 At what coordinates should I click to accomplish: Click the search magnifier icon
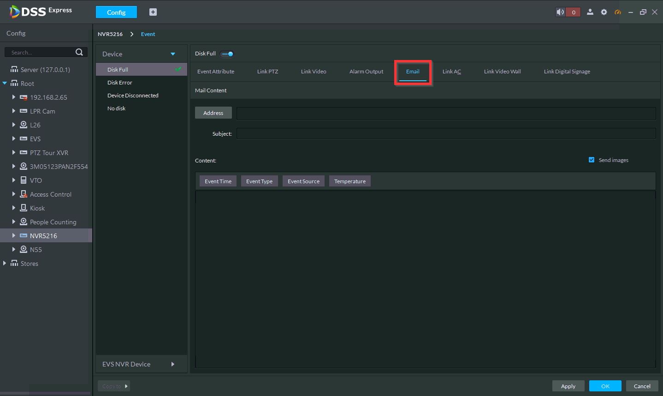(79, 52)
